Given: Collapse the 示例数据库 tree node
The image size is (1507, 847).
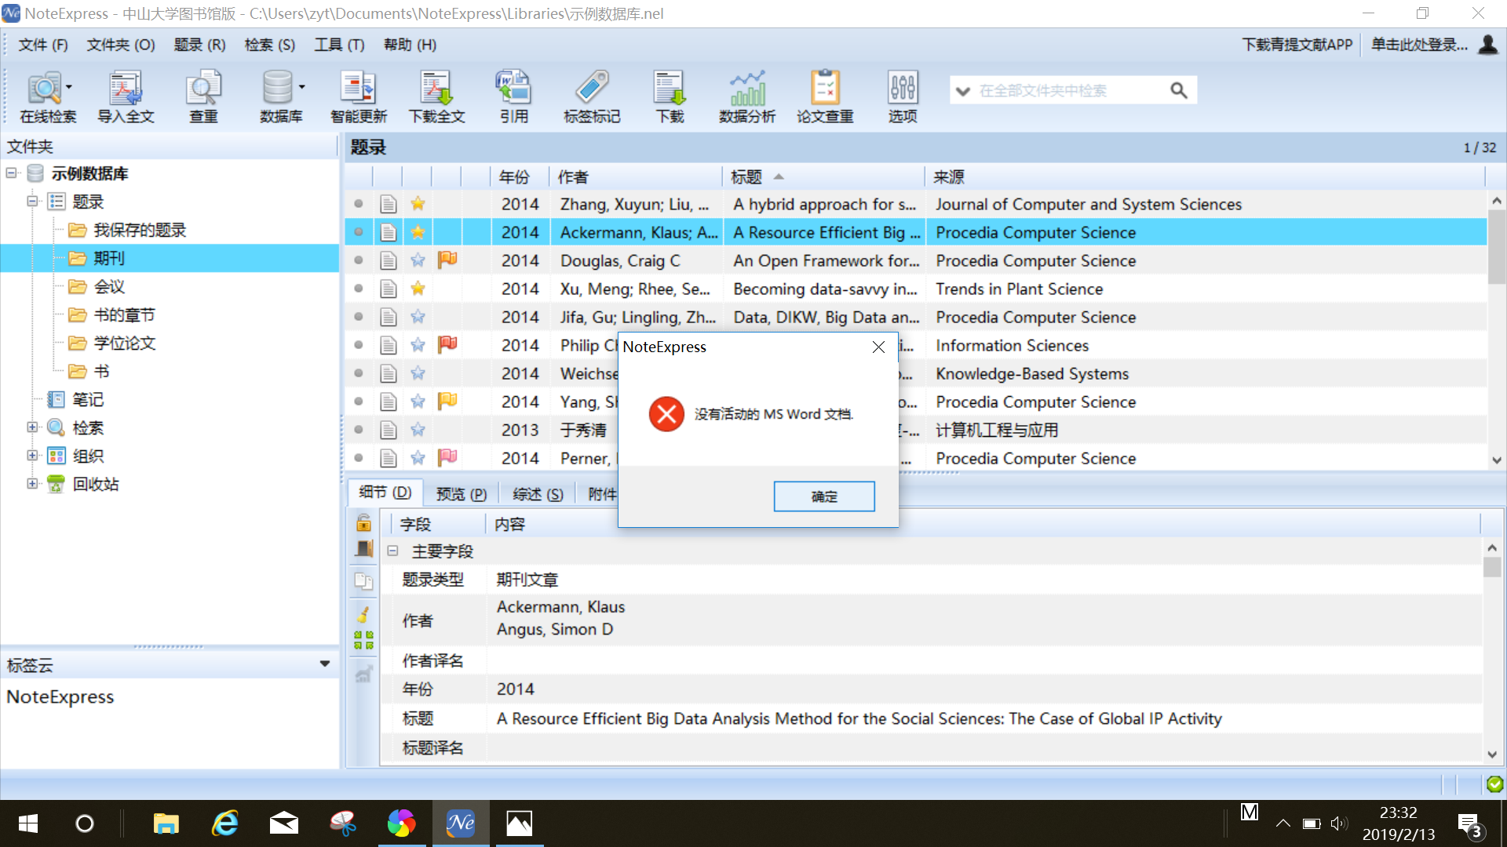Looking at the screenshot, I should click(x=11, y=173).
